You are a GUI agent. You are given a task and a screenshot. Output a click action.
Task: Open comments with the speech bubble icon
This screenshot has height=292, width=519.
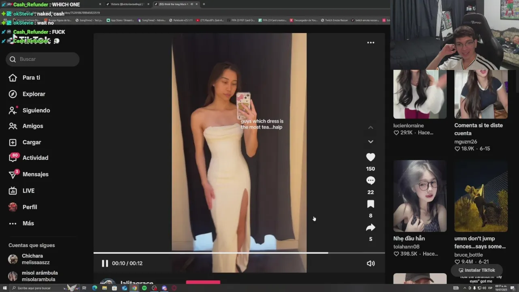[371, 180]
